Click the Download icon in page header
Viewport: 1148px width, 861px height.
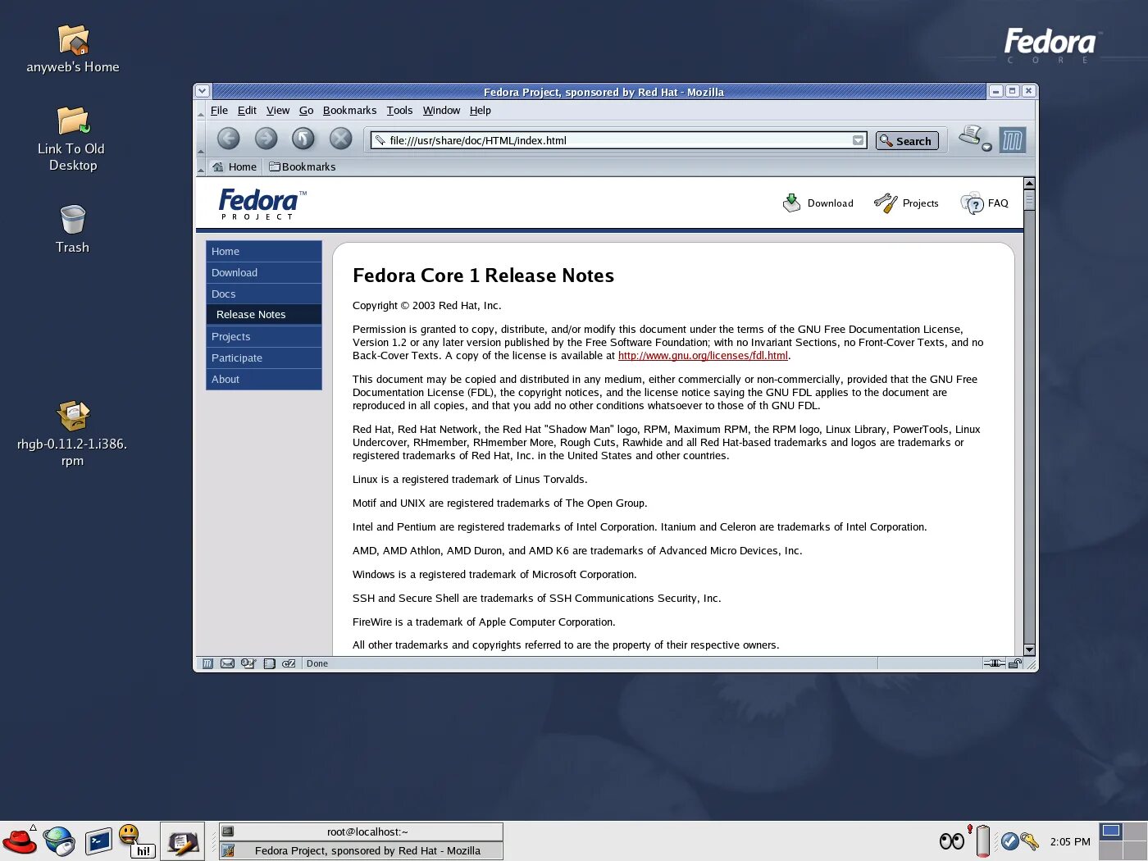pyautogui.click(x=791, y=203)
